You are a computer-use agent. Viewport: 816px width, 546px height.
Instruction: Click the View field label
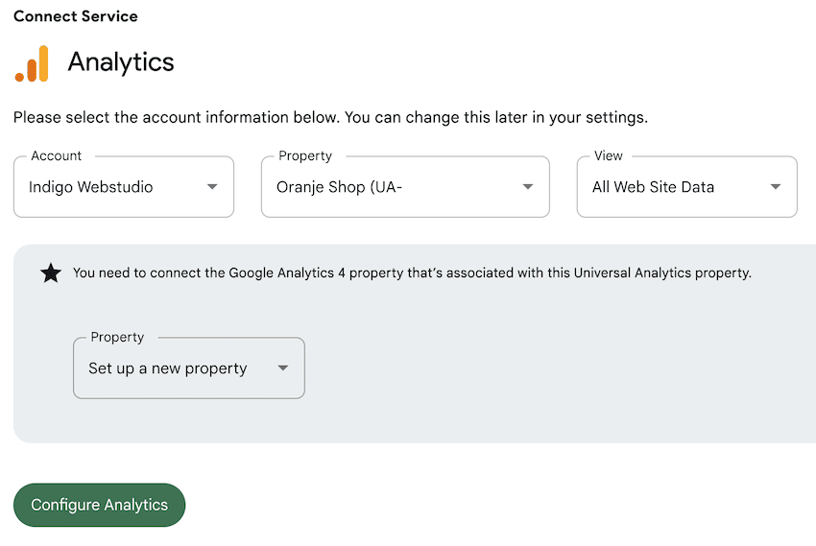click(609, 155)
